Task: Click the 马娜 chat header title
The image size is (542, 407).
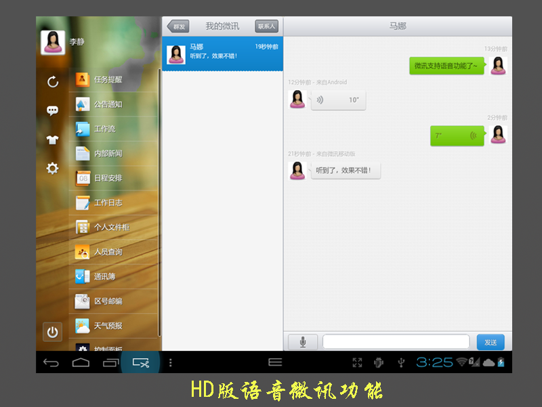Action: (x=398, y=26)
